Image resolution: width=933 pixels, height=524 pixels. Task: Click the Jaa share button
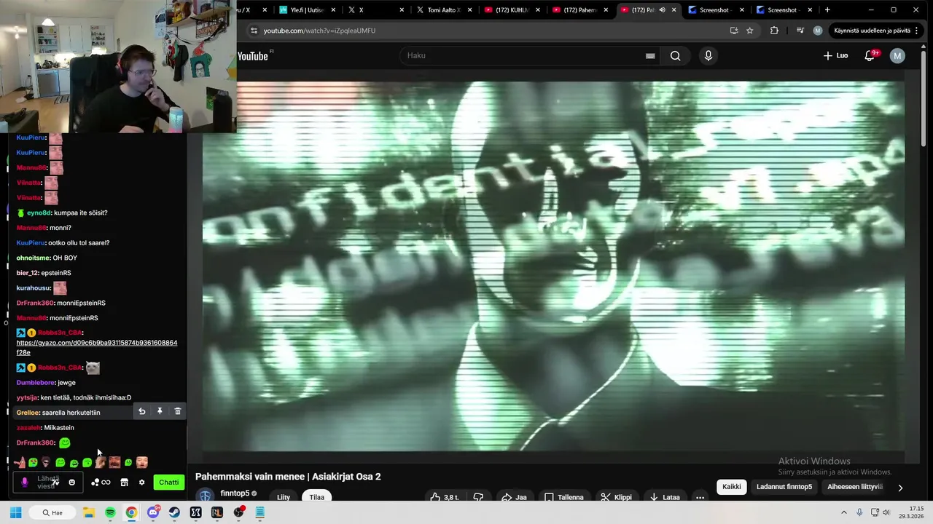tap(514, 497)
